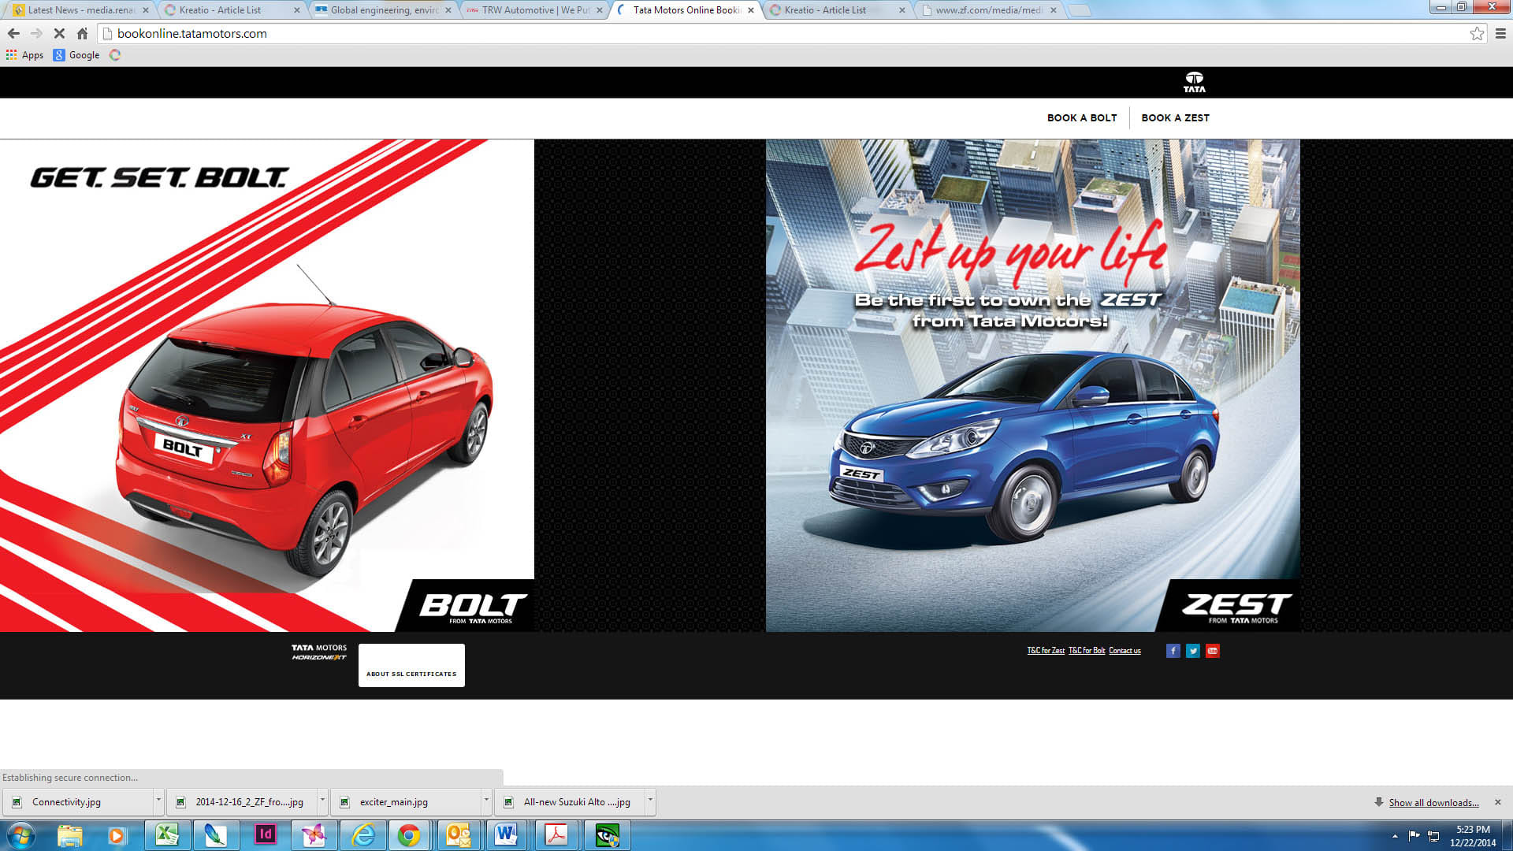
Task: Go to browser home page
Action: tap(82, 33)
